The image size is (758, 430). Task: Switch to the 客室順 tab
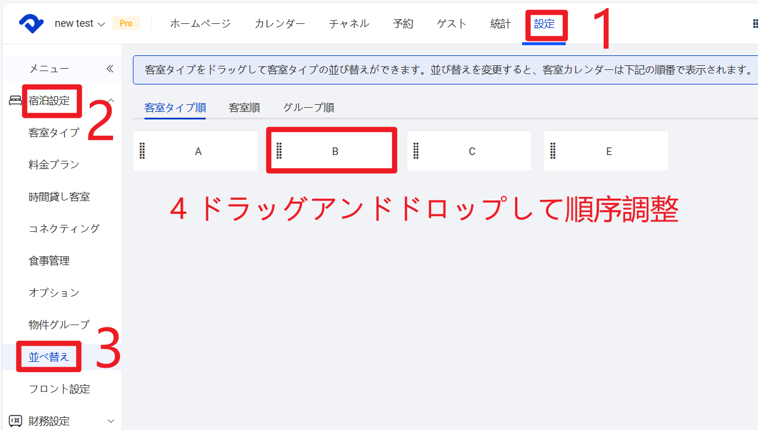pos(244,108)
